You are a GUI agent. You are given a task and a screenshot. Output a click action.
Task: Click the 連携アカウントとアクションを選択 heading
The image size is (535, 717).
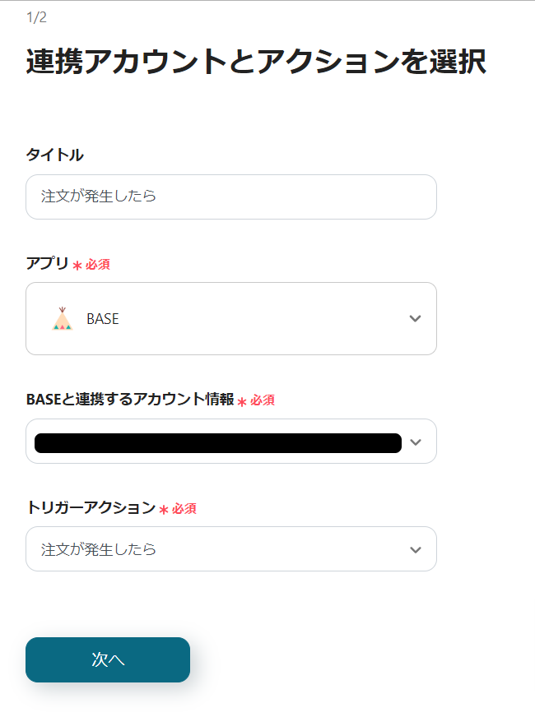(255, 62)
